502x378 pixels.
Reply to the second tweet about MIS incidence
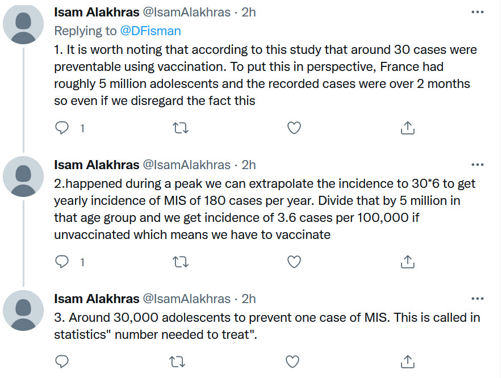[62, 262]
